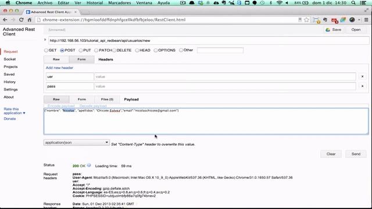The height and width of the screenshot is (209, 372).
Task: Go back using the browser back arrow
Action: point(5,20)
